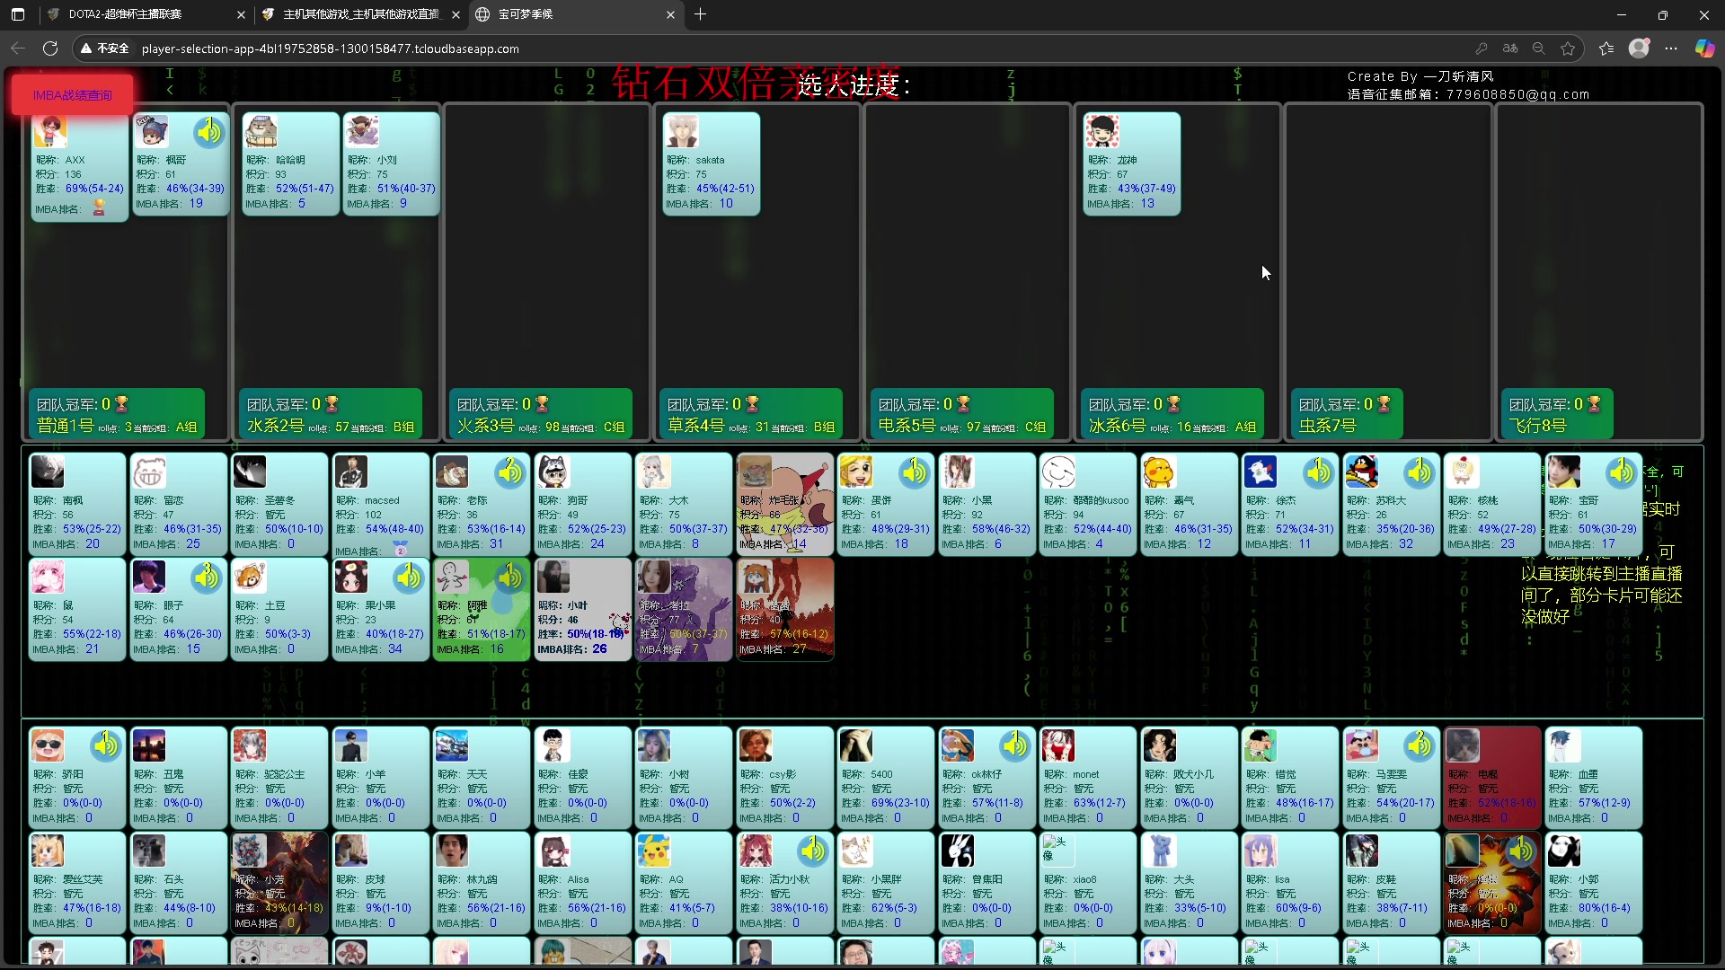
Task: Play the voice icon on 徐杰's card
Action: [x=1319, y=472]
